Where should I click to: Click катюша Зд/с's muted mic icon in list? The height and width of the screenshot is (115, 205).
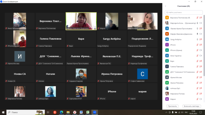pos(197,88)
